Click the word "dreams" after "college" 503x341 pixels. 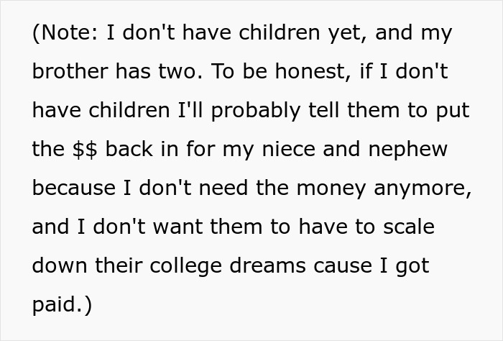click(267, 266)
